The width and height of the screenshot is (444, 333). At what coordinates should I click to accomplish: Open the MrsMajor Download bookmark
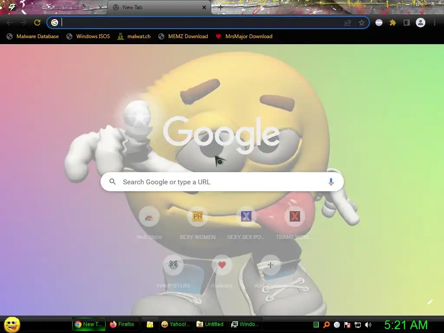point(244,36)
